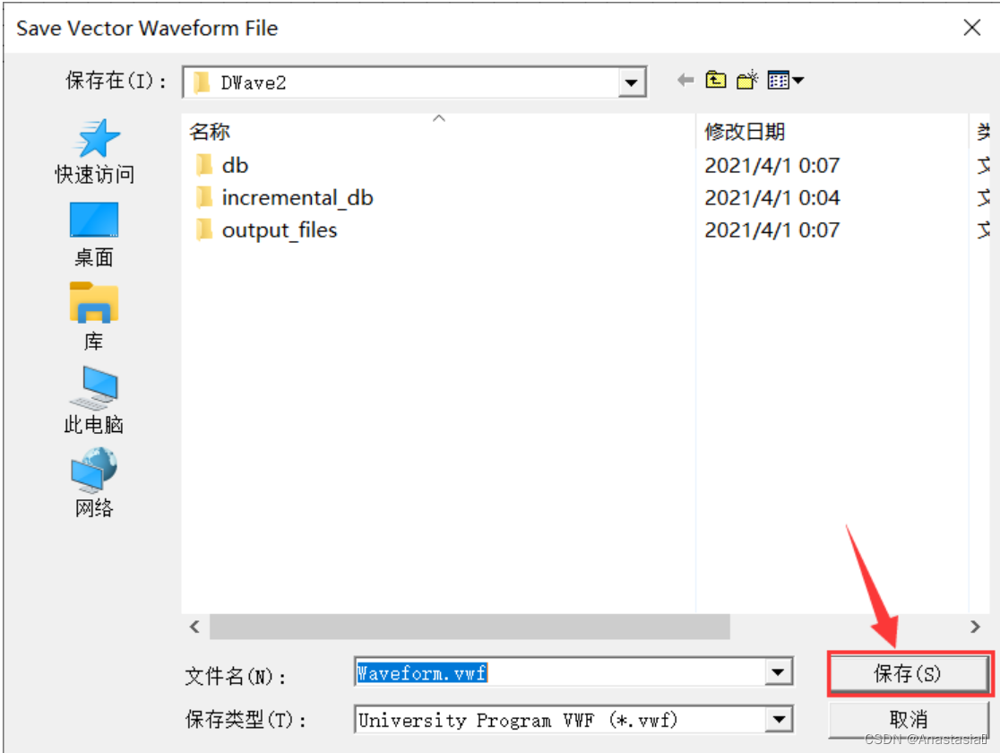This screenshot has width=1000, height=753.
Task: Go to This PC (此电脑)
Action: [x=94, y=400]
